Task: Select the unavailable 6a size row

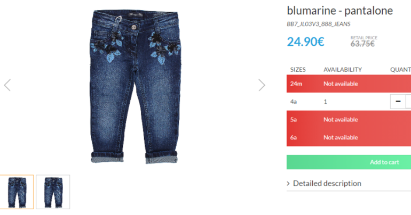Action: pyautogui.click(x=349, y=137)
